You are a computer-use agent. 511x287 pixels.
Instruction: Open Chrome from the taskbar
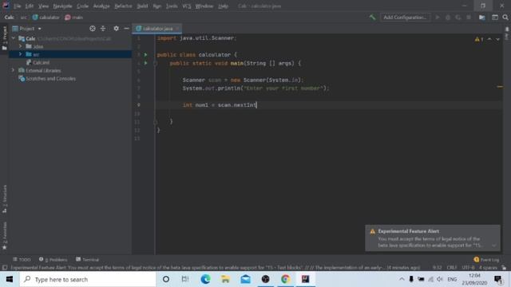click(x=286, y=279)
